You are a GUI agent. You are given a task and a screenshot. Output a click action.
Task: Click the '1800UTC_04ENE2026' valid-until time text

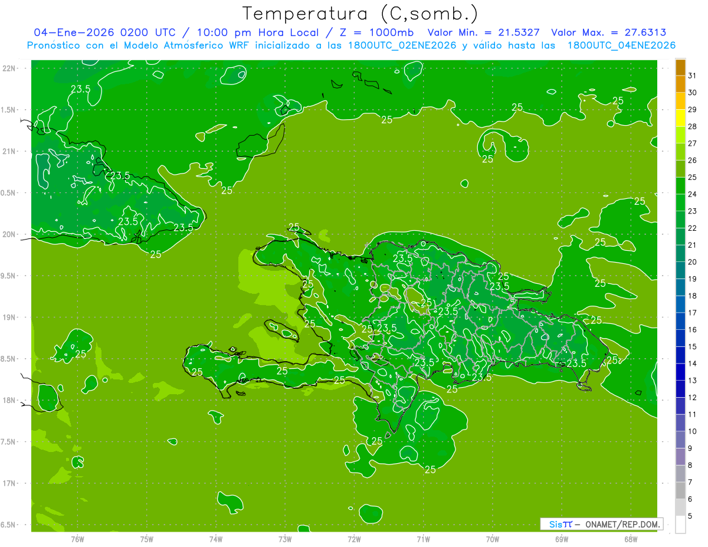[621, 45]
